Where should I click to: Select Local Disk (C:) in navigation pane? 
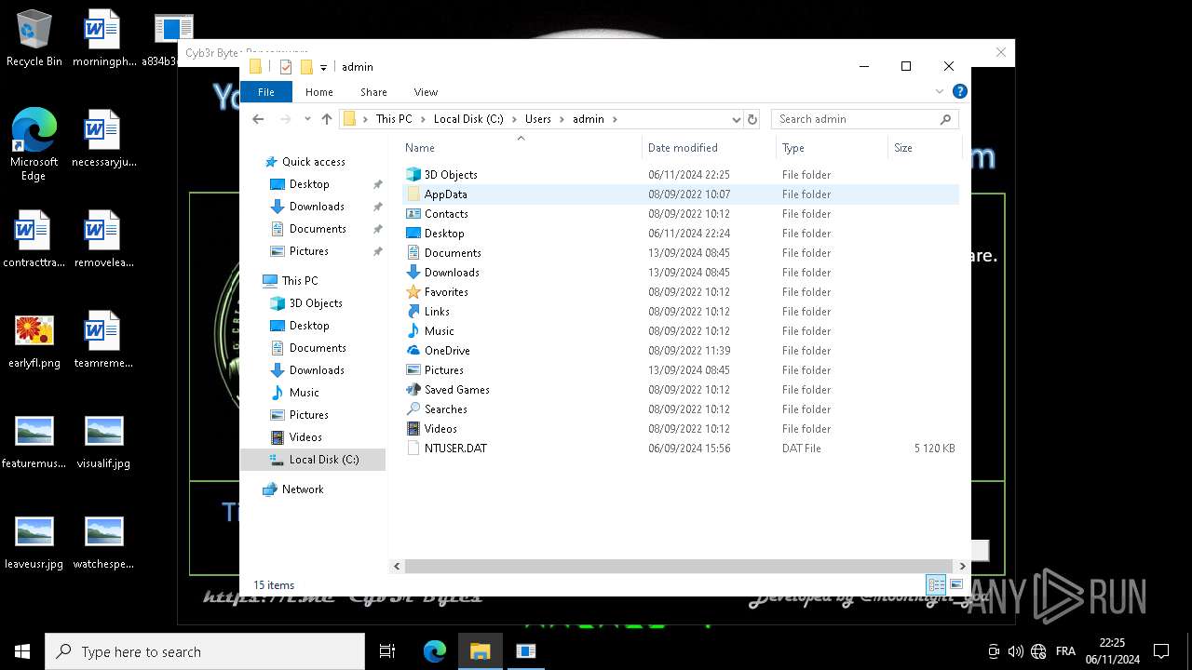[x=313, y=460]
